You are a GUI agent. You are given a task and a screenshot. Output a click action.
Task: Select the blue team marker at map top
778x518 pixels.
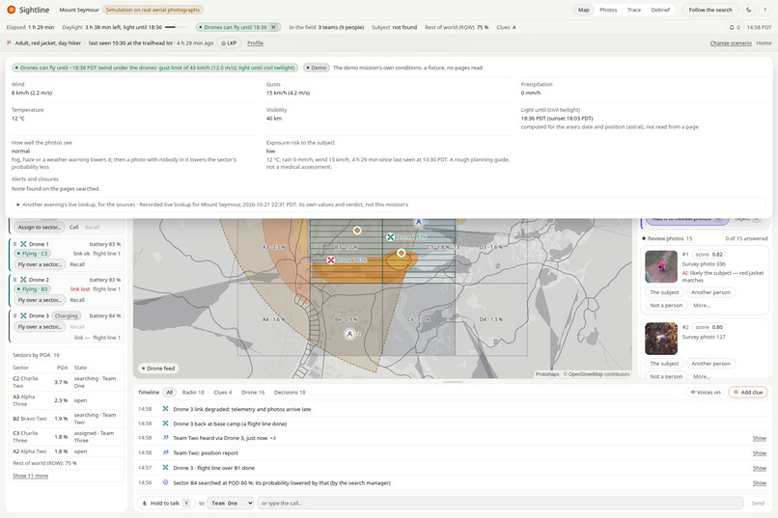click(x=419, y=222)
